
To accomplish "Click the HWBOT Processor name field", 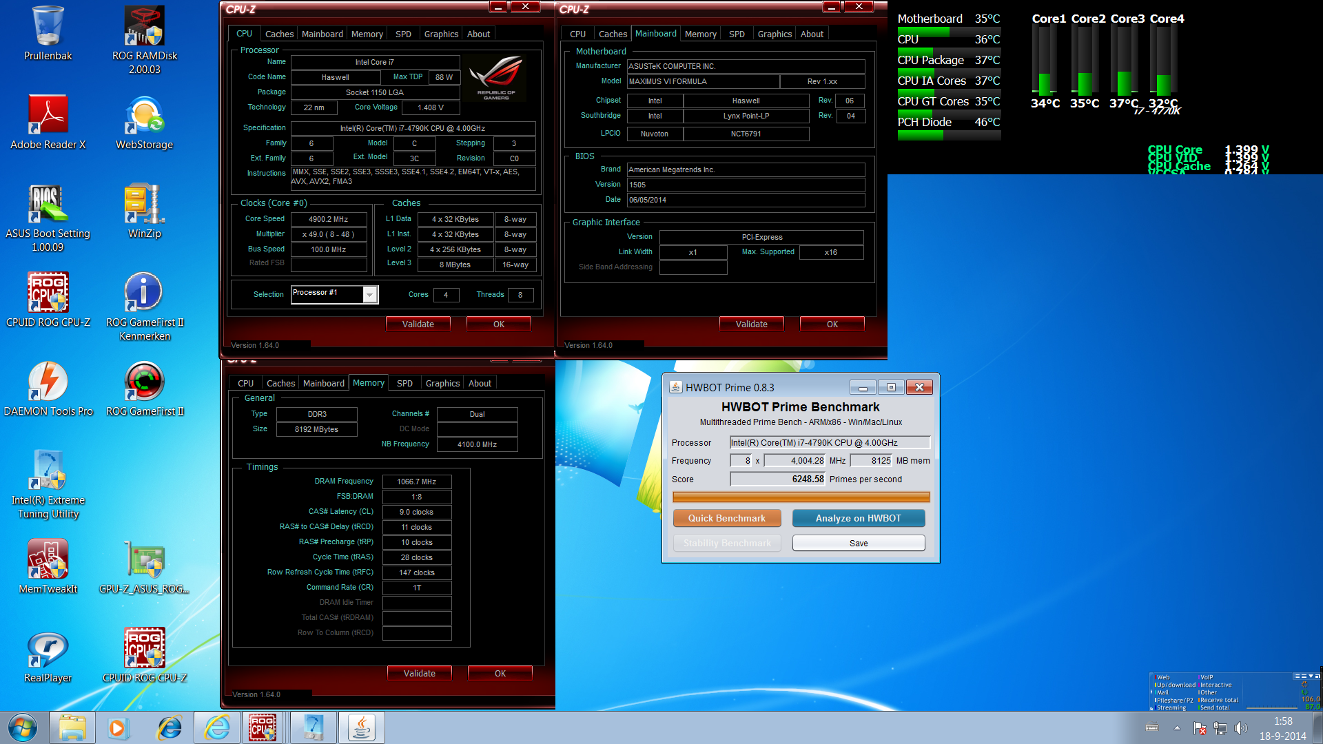I will [x=830, y=442].
